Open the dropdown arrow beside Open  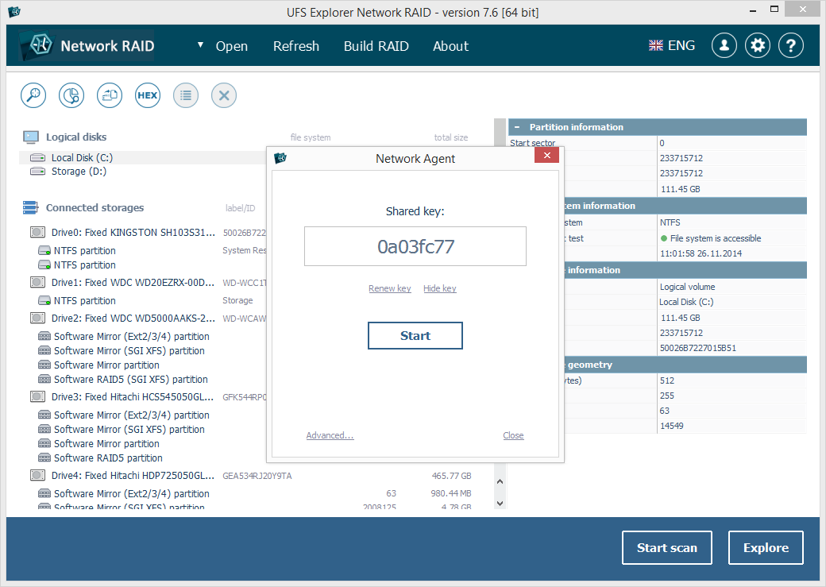200,45
